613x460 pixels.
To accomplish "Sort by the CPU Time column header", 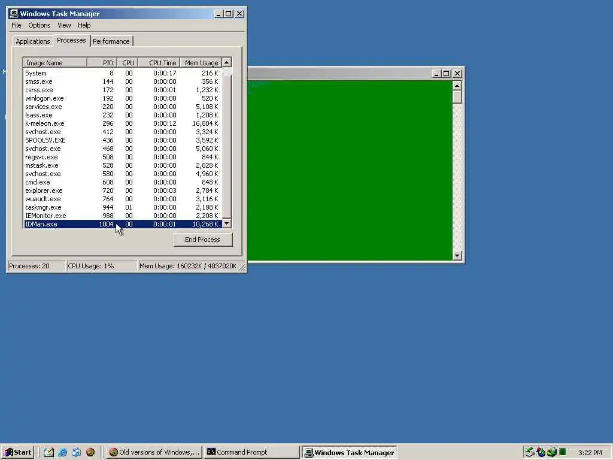I will click(159, 62).
